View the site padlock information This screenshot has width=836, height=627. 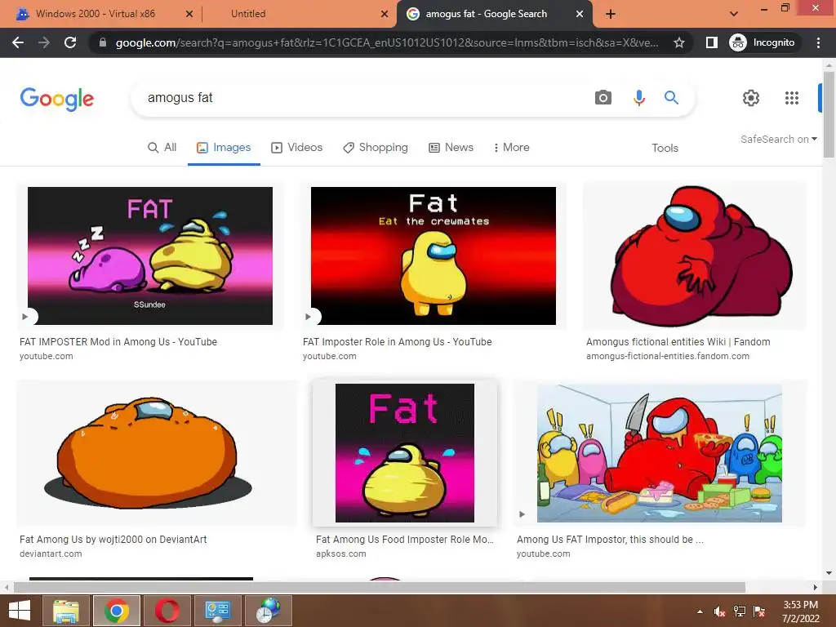[x=103, y=42]
